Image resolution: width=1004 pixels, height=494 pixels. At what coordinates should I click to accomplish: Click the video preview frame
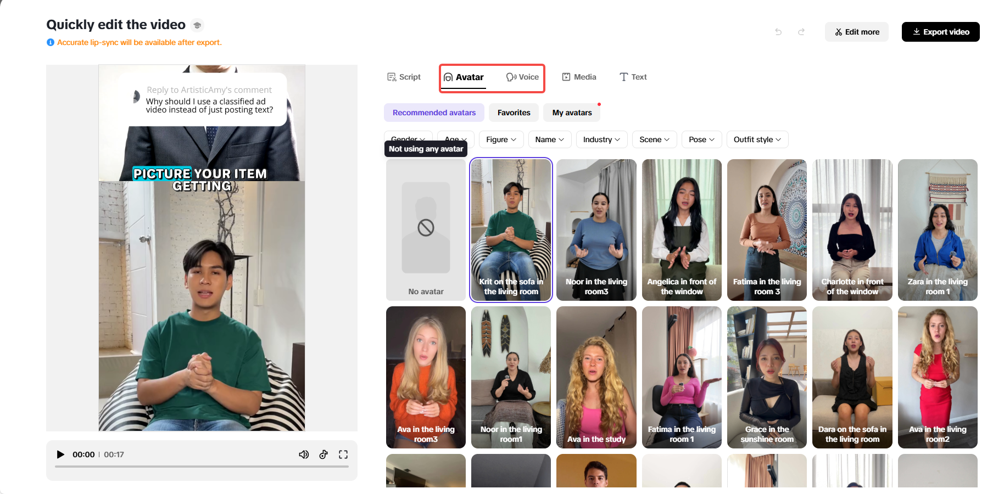point(202,248)
